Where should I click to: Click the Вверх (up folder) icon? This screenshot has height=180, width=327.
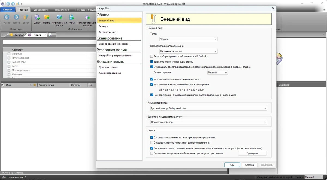pyautogui.click(x=26, y=17)
